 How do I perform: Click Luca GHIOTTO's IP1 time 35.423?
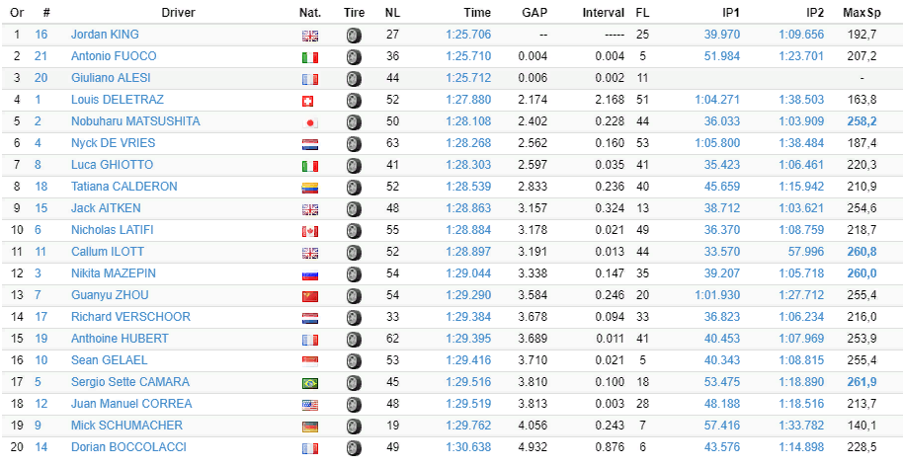721,165
